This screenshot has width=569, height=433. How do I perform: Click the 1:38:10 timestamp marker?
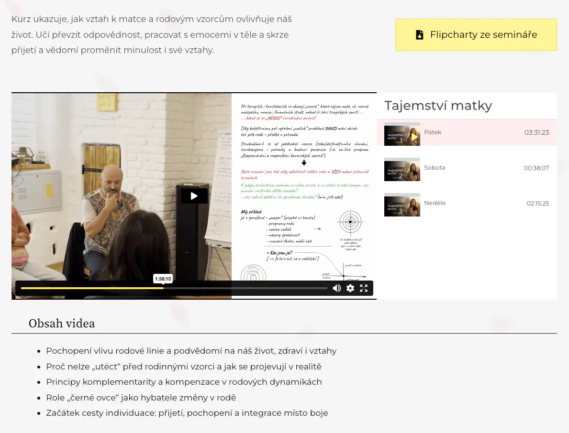tap(163, 279)
